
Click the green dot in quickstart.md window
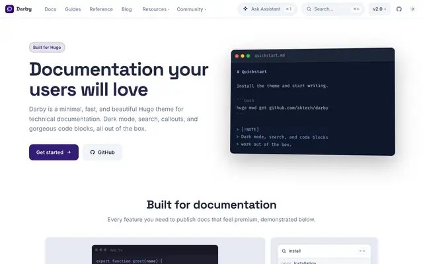249,56
